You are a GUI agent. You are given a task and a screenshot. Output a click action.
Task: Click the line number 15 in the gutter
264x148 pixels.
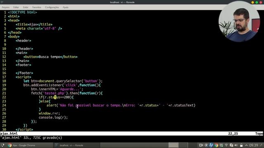coord(4,69)
